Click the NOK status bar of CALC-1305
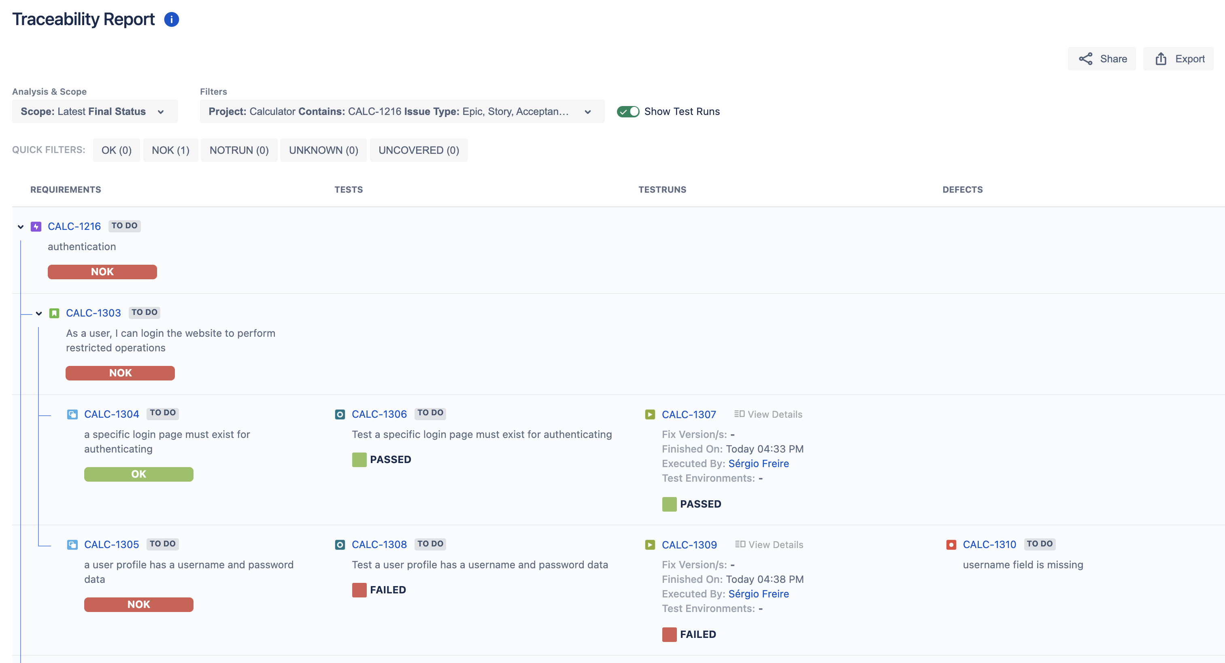This screenshot has width=1225, height=663. 139,605
